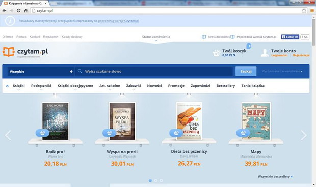Click the Strefa dla bibliotek link
This screenshot has height=187, width=316.
[219, 37]
